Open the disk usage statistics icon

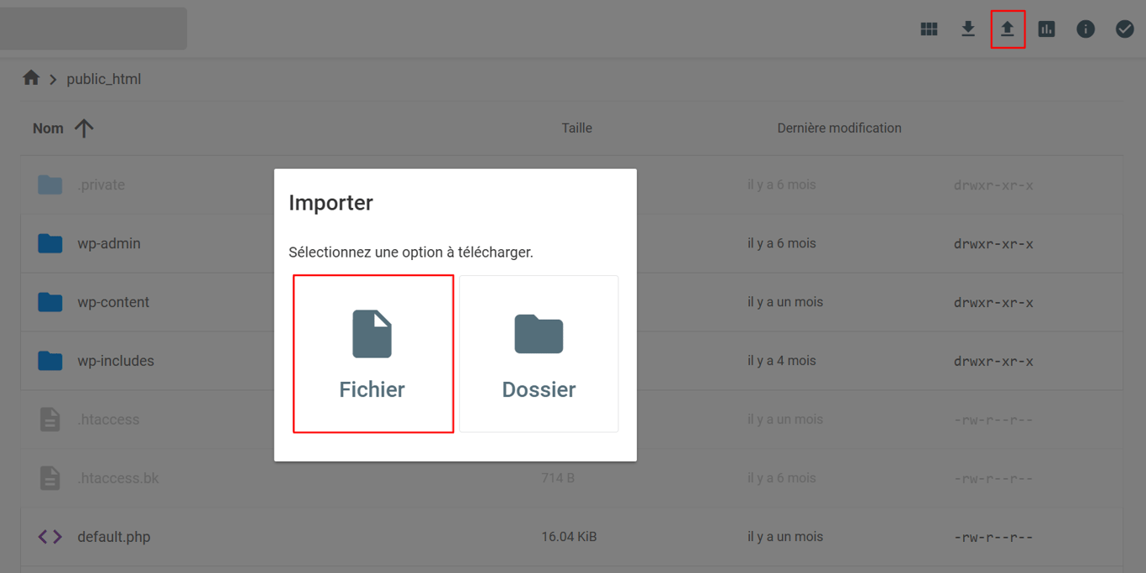[1046, 28]
